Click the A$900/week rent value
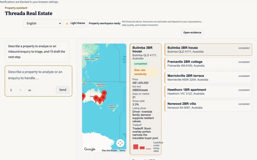 pos(140,90)
